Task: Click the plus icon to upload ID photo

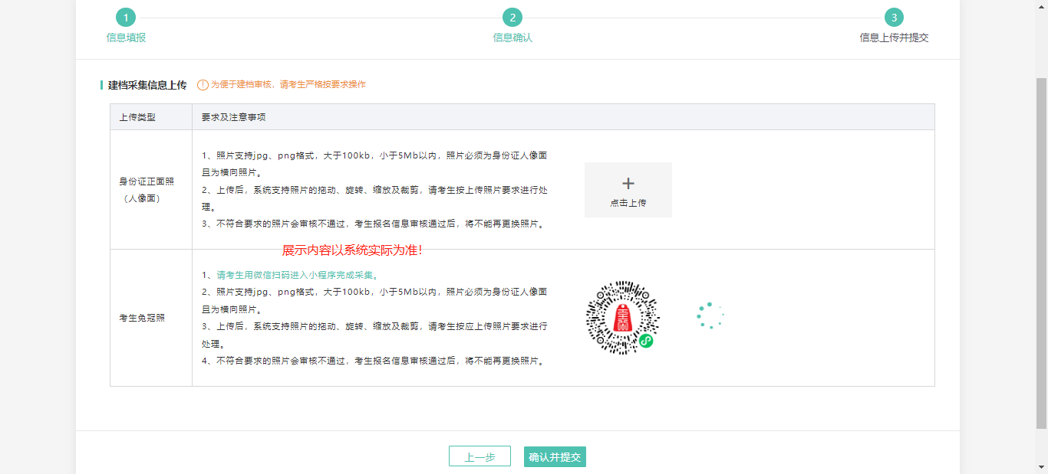Action: point(628,184)
